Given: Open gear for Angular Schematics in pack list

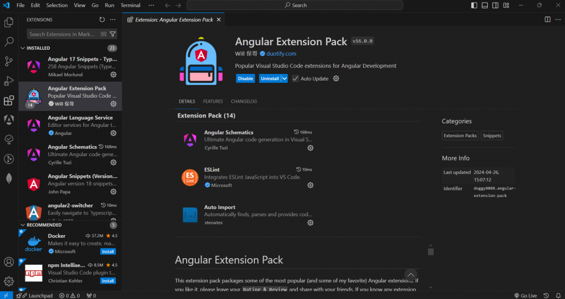Looking at the screenshot, I should point(310,148).
